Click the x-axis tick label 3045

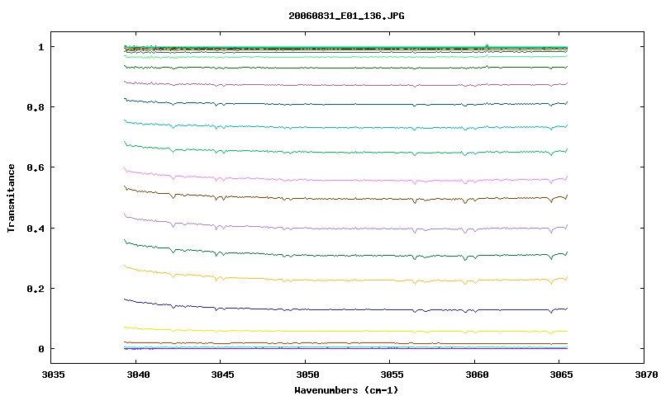coord(222,374)
